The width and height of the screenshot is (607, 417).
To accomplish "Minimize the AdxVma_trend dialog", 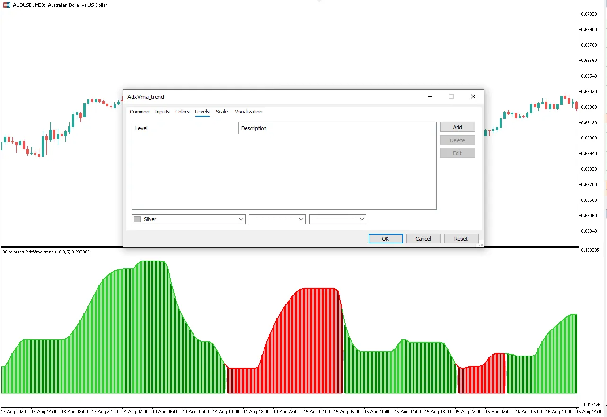I will coord(430,96).
